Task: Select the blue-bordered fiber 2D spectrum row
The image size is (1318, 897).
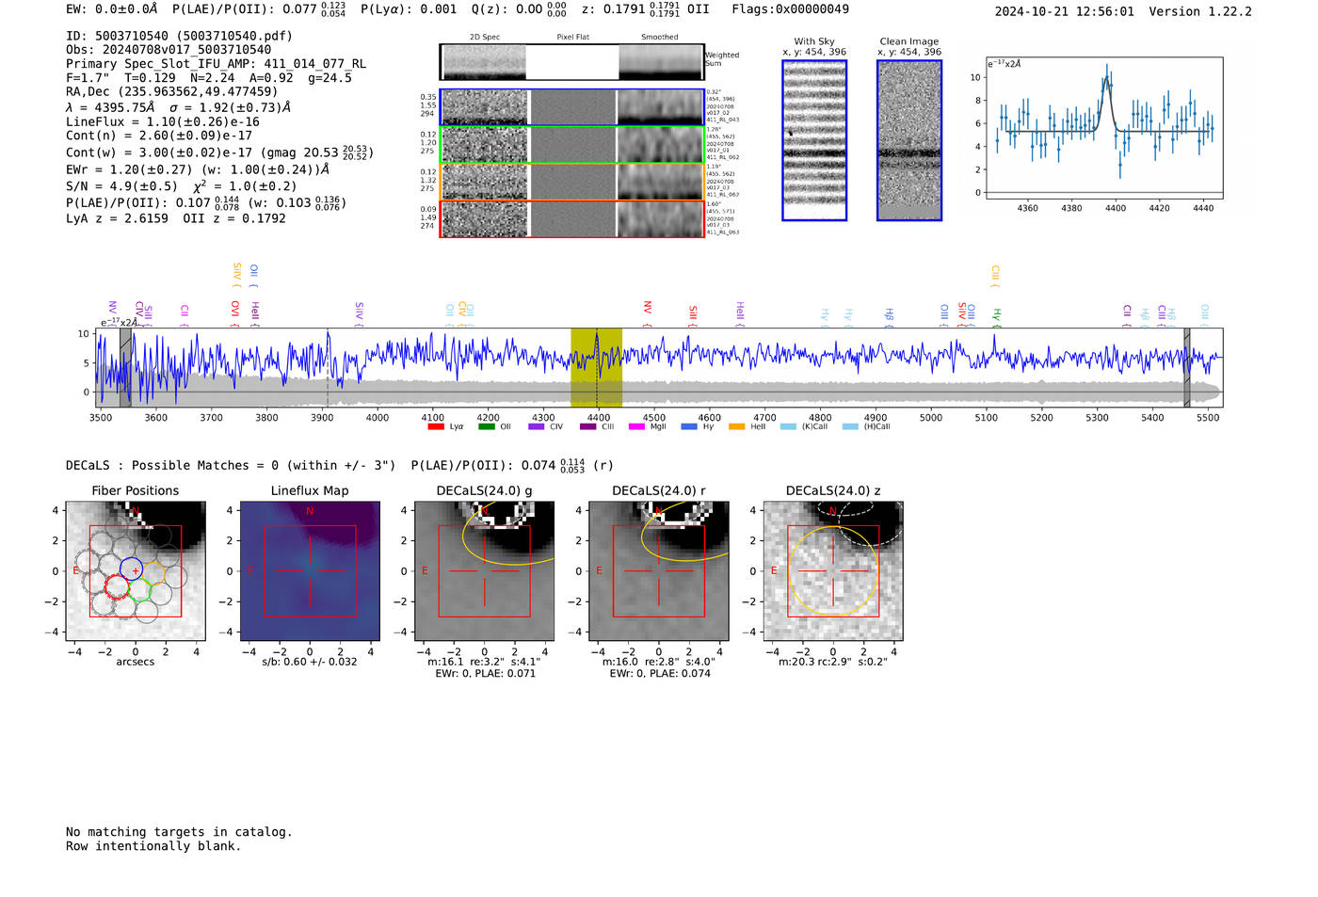Action: 571,107
